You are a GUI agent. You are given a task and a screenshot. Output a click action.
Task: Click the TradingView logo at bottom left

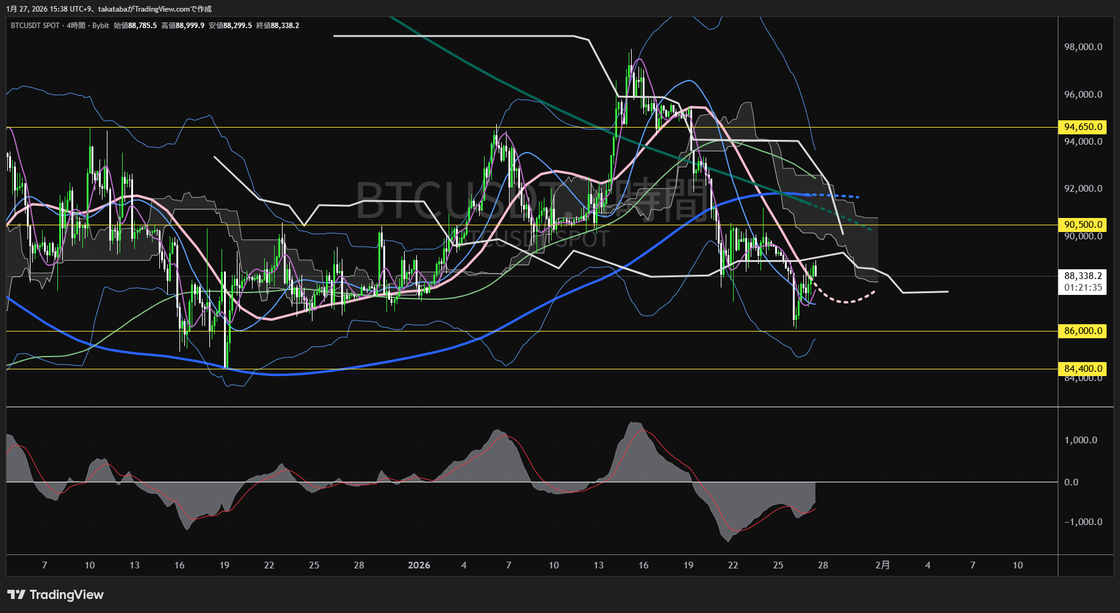(x=56, y=595)
